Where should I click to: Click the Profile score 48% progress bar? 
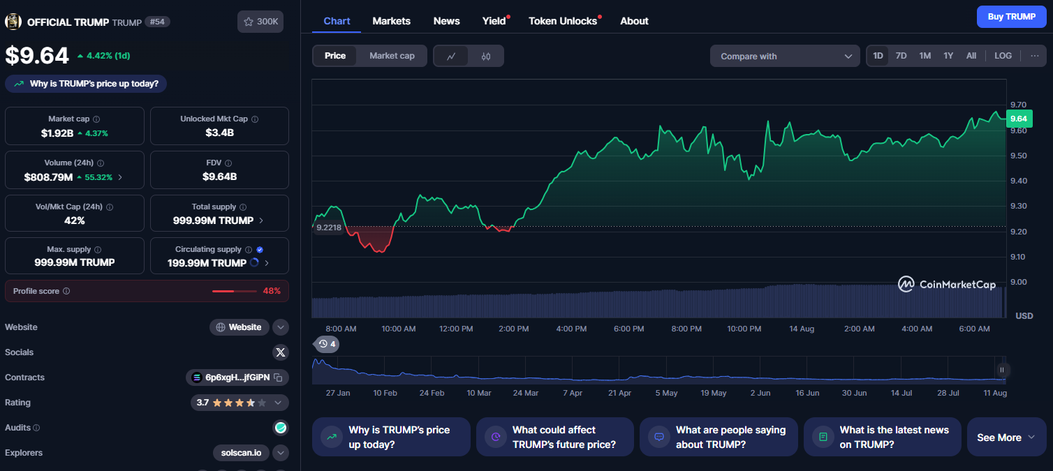tap(235, 291)
